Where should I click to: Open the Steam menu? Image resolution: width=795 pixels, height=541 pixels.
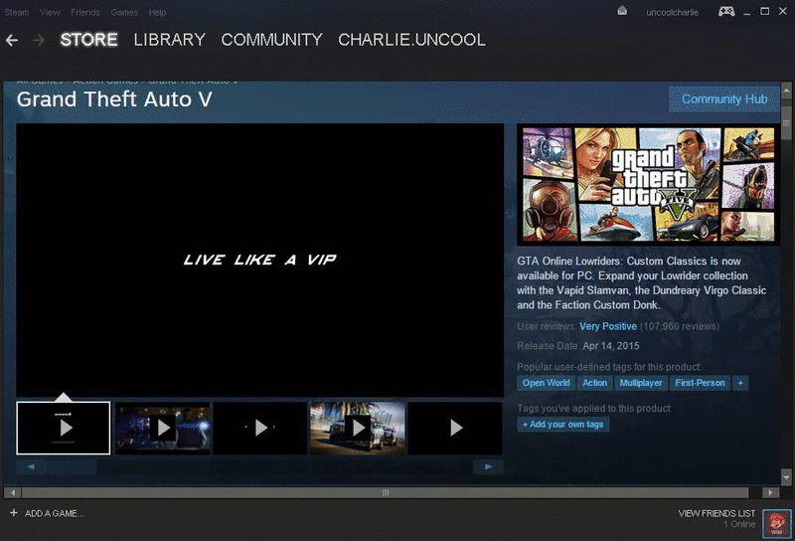tap(17, 12)
